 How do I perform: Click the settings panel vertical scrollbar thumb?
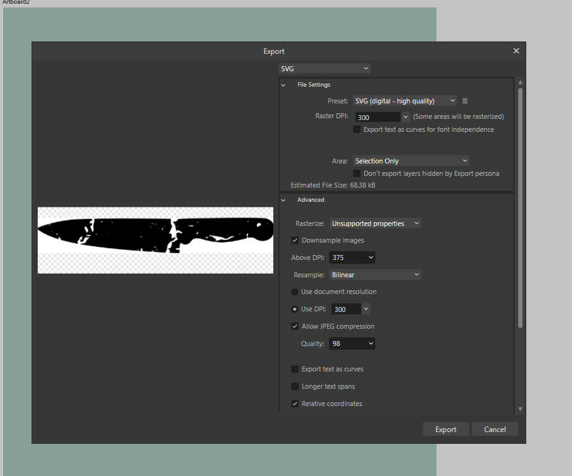(520, 208)
